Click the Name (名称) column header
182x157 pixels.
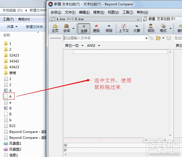pyautogui.click(x=7, y=35)
